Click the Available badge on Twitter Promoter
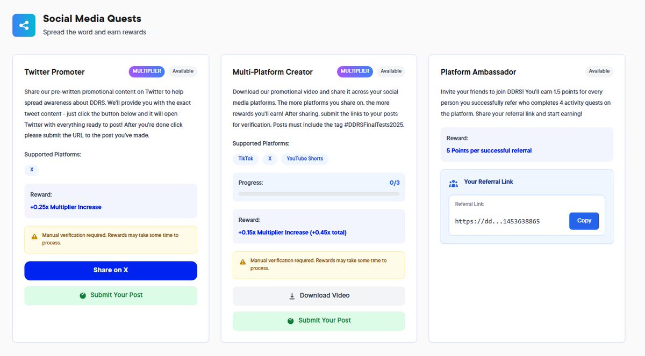The height and width of the screenshot is (356, 645). pyautogui.click(x=183, y=71)
